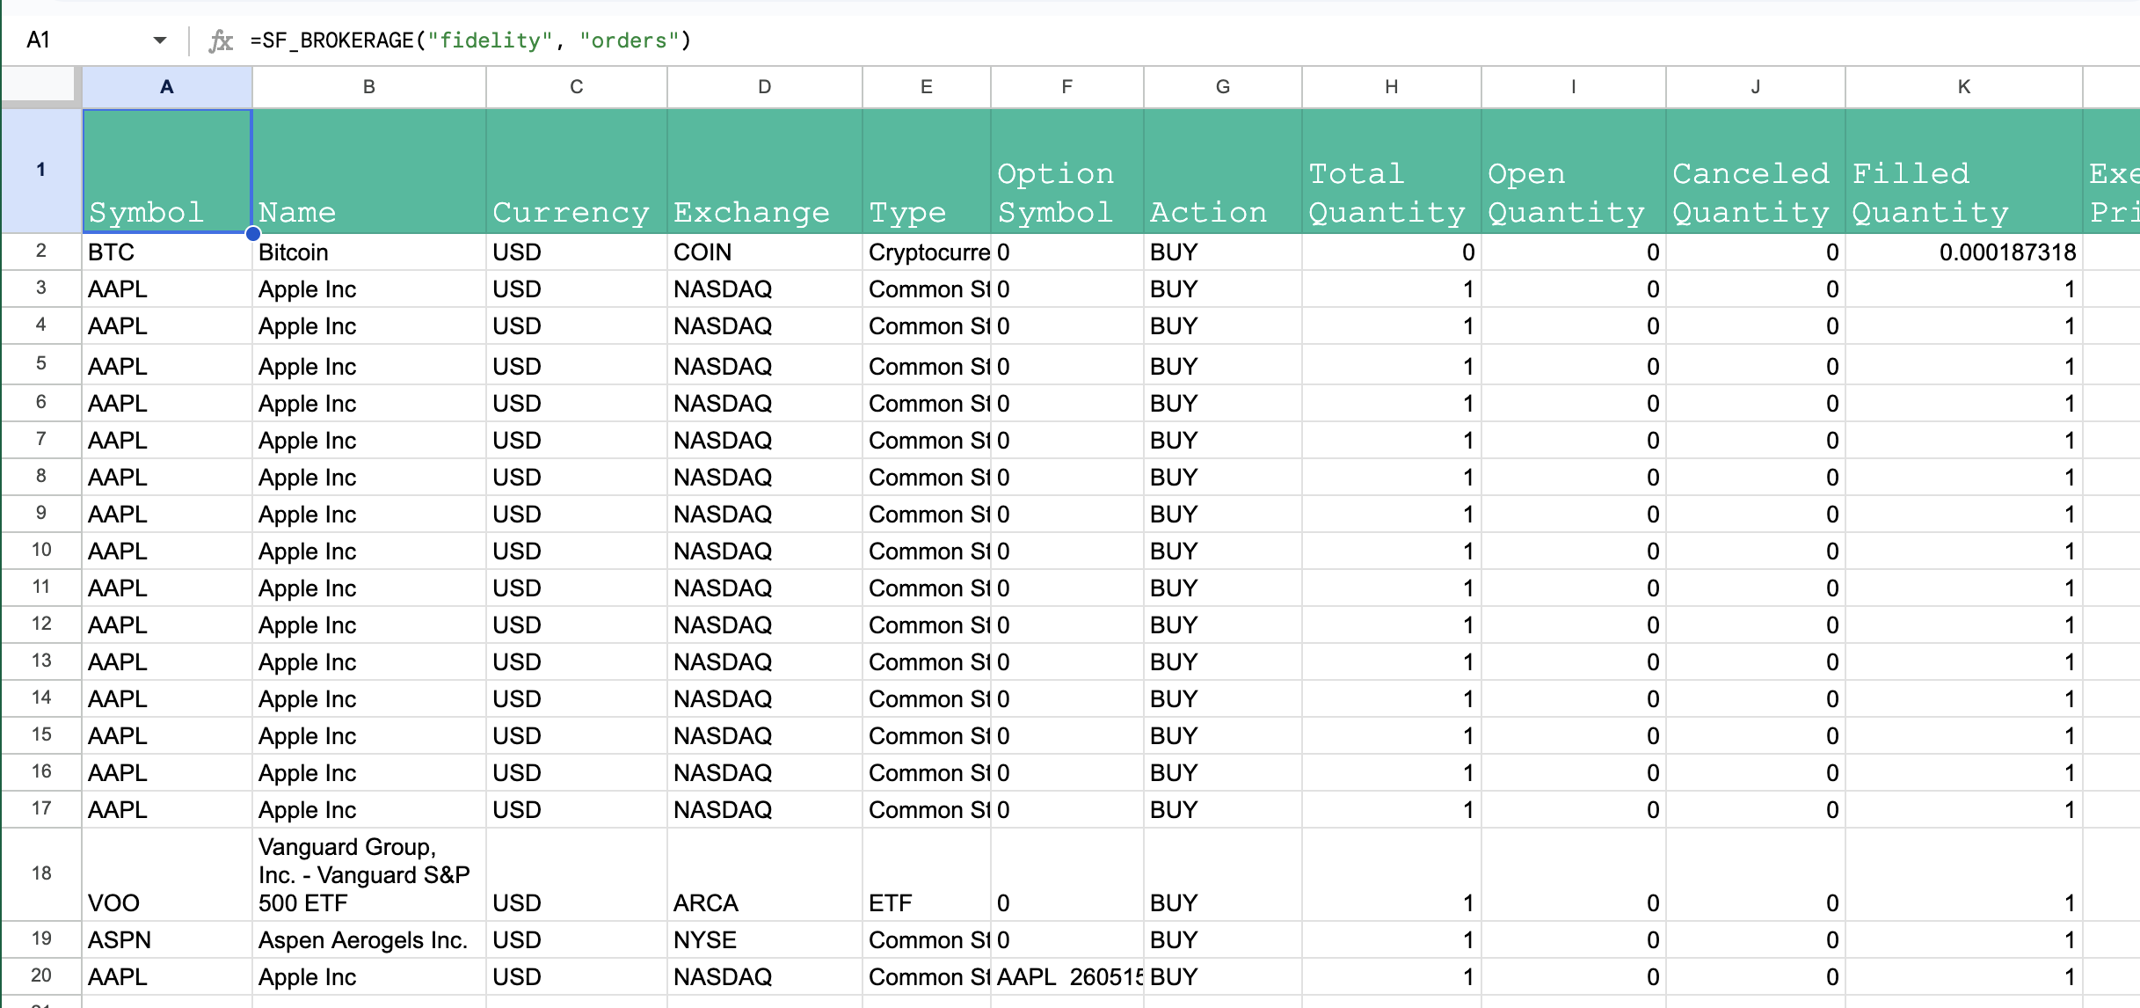Click the ETF type cell
Screen dimensions: 2140x1008
(x=927, y=874)
